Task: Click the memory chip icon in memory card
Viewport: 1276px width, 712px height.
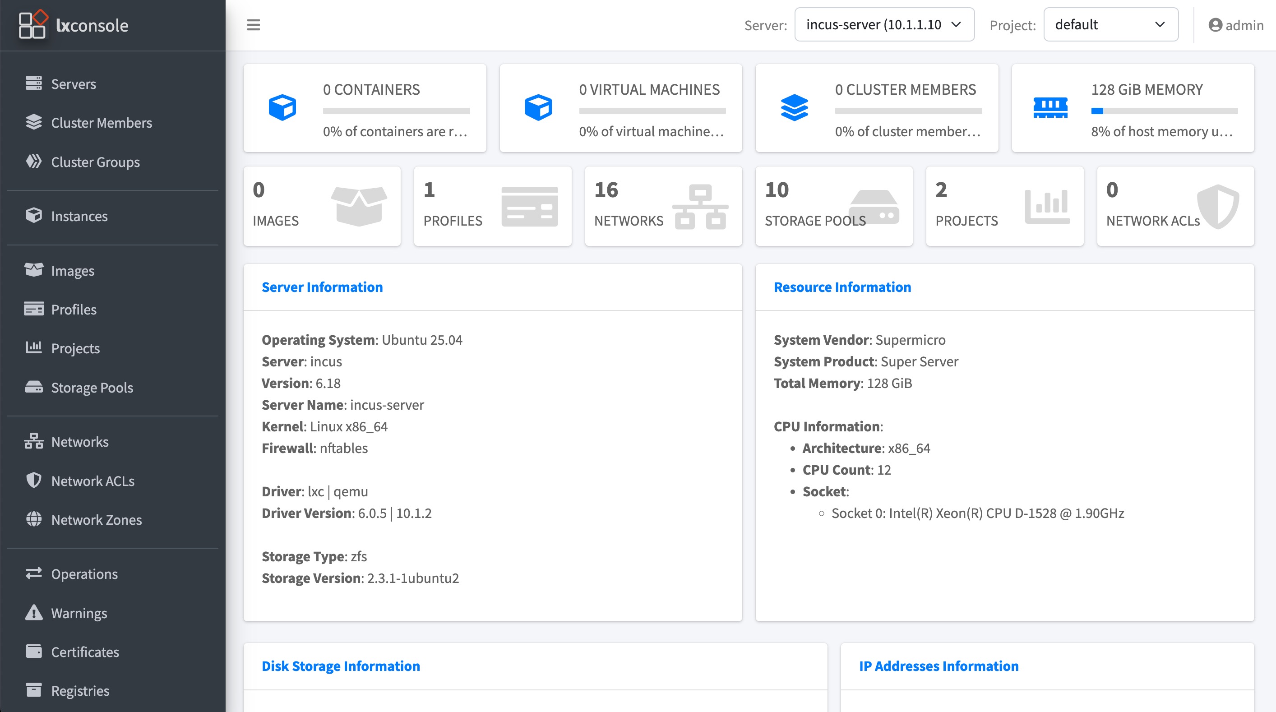Action: click(1049, 107)
